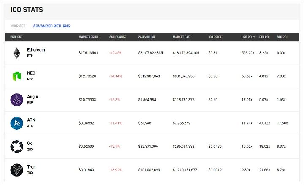Image resolution: width=304 pixels, height=185 pixels.
Task: Click 0x ICO price $0.0480
Action: coord(215,147)
